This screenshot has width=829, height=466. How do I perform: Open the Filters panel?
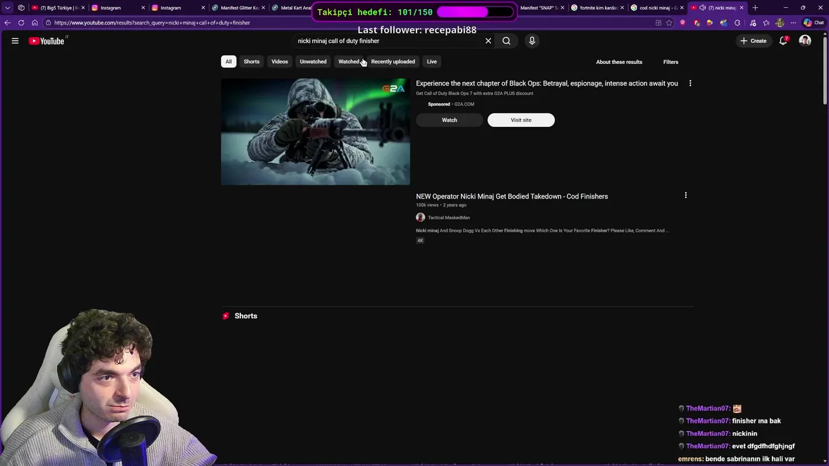tap(671, 62)
